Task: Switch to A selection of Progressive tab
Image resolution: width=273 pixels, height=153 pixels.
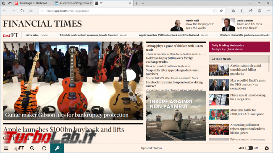Action: tap(73, 3)
